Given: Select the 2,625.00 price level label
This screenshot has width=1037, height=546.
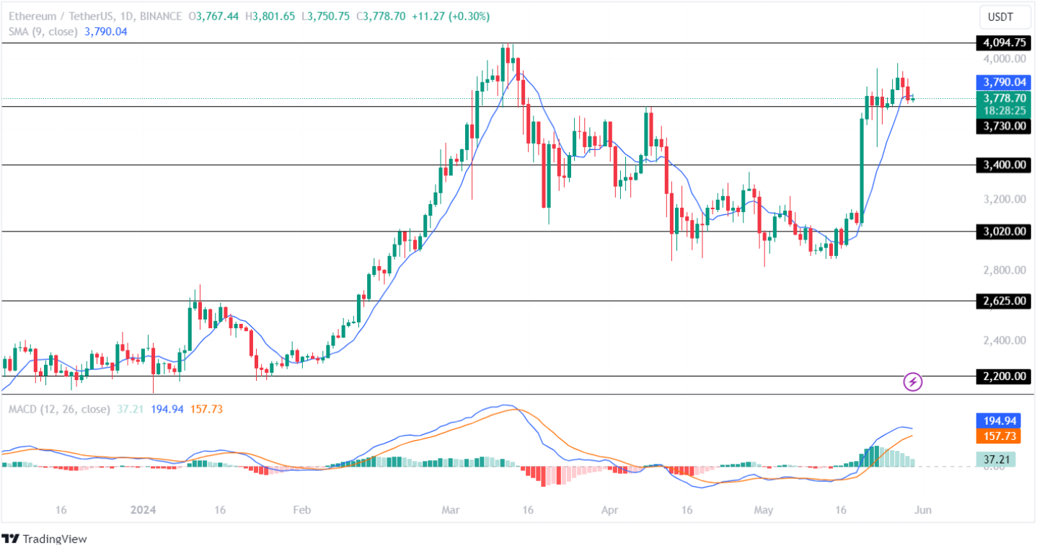Looking at the screenshot, I should (1005, 301).
